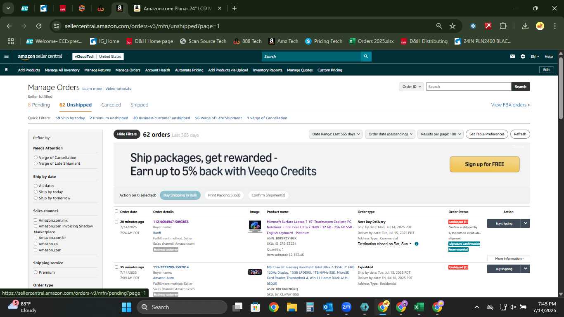This screenshot has height=317, width=564.
Task: Click the Amazon Seller Central logo
Action: point(40,57)
